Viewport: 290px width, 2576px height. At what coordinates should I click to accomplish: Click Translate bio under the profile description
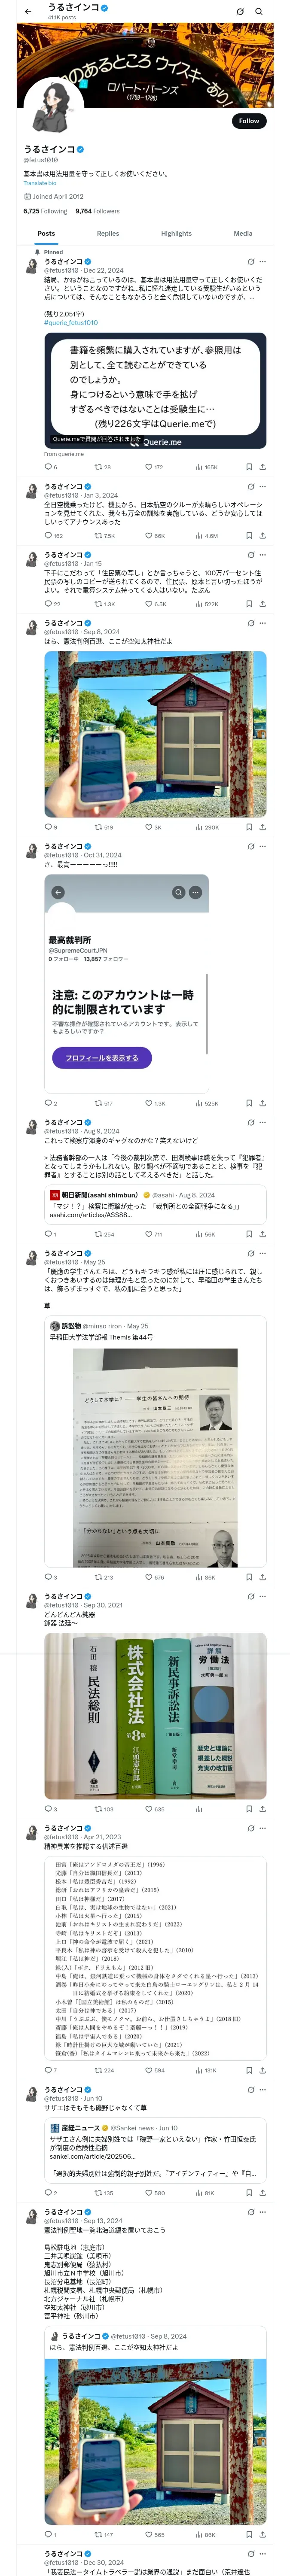tap(40, 183)
